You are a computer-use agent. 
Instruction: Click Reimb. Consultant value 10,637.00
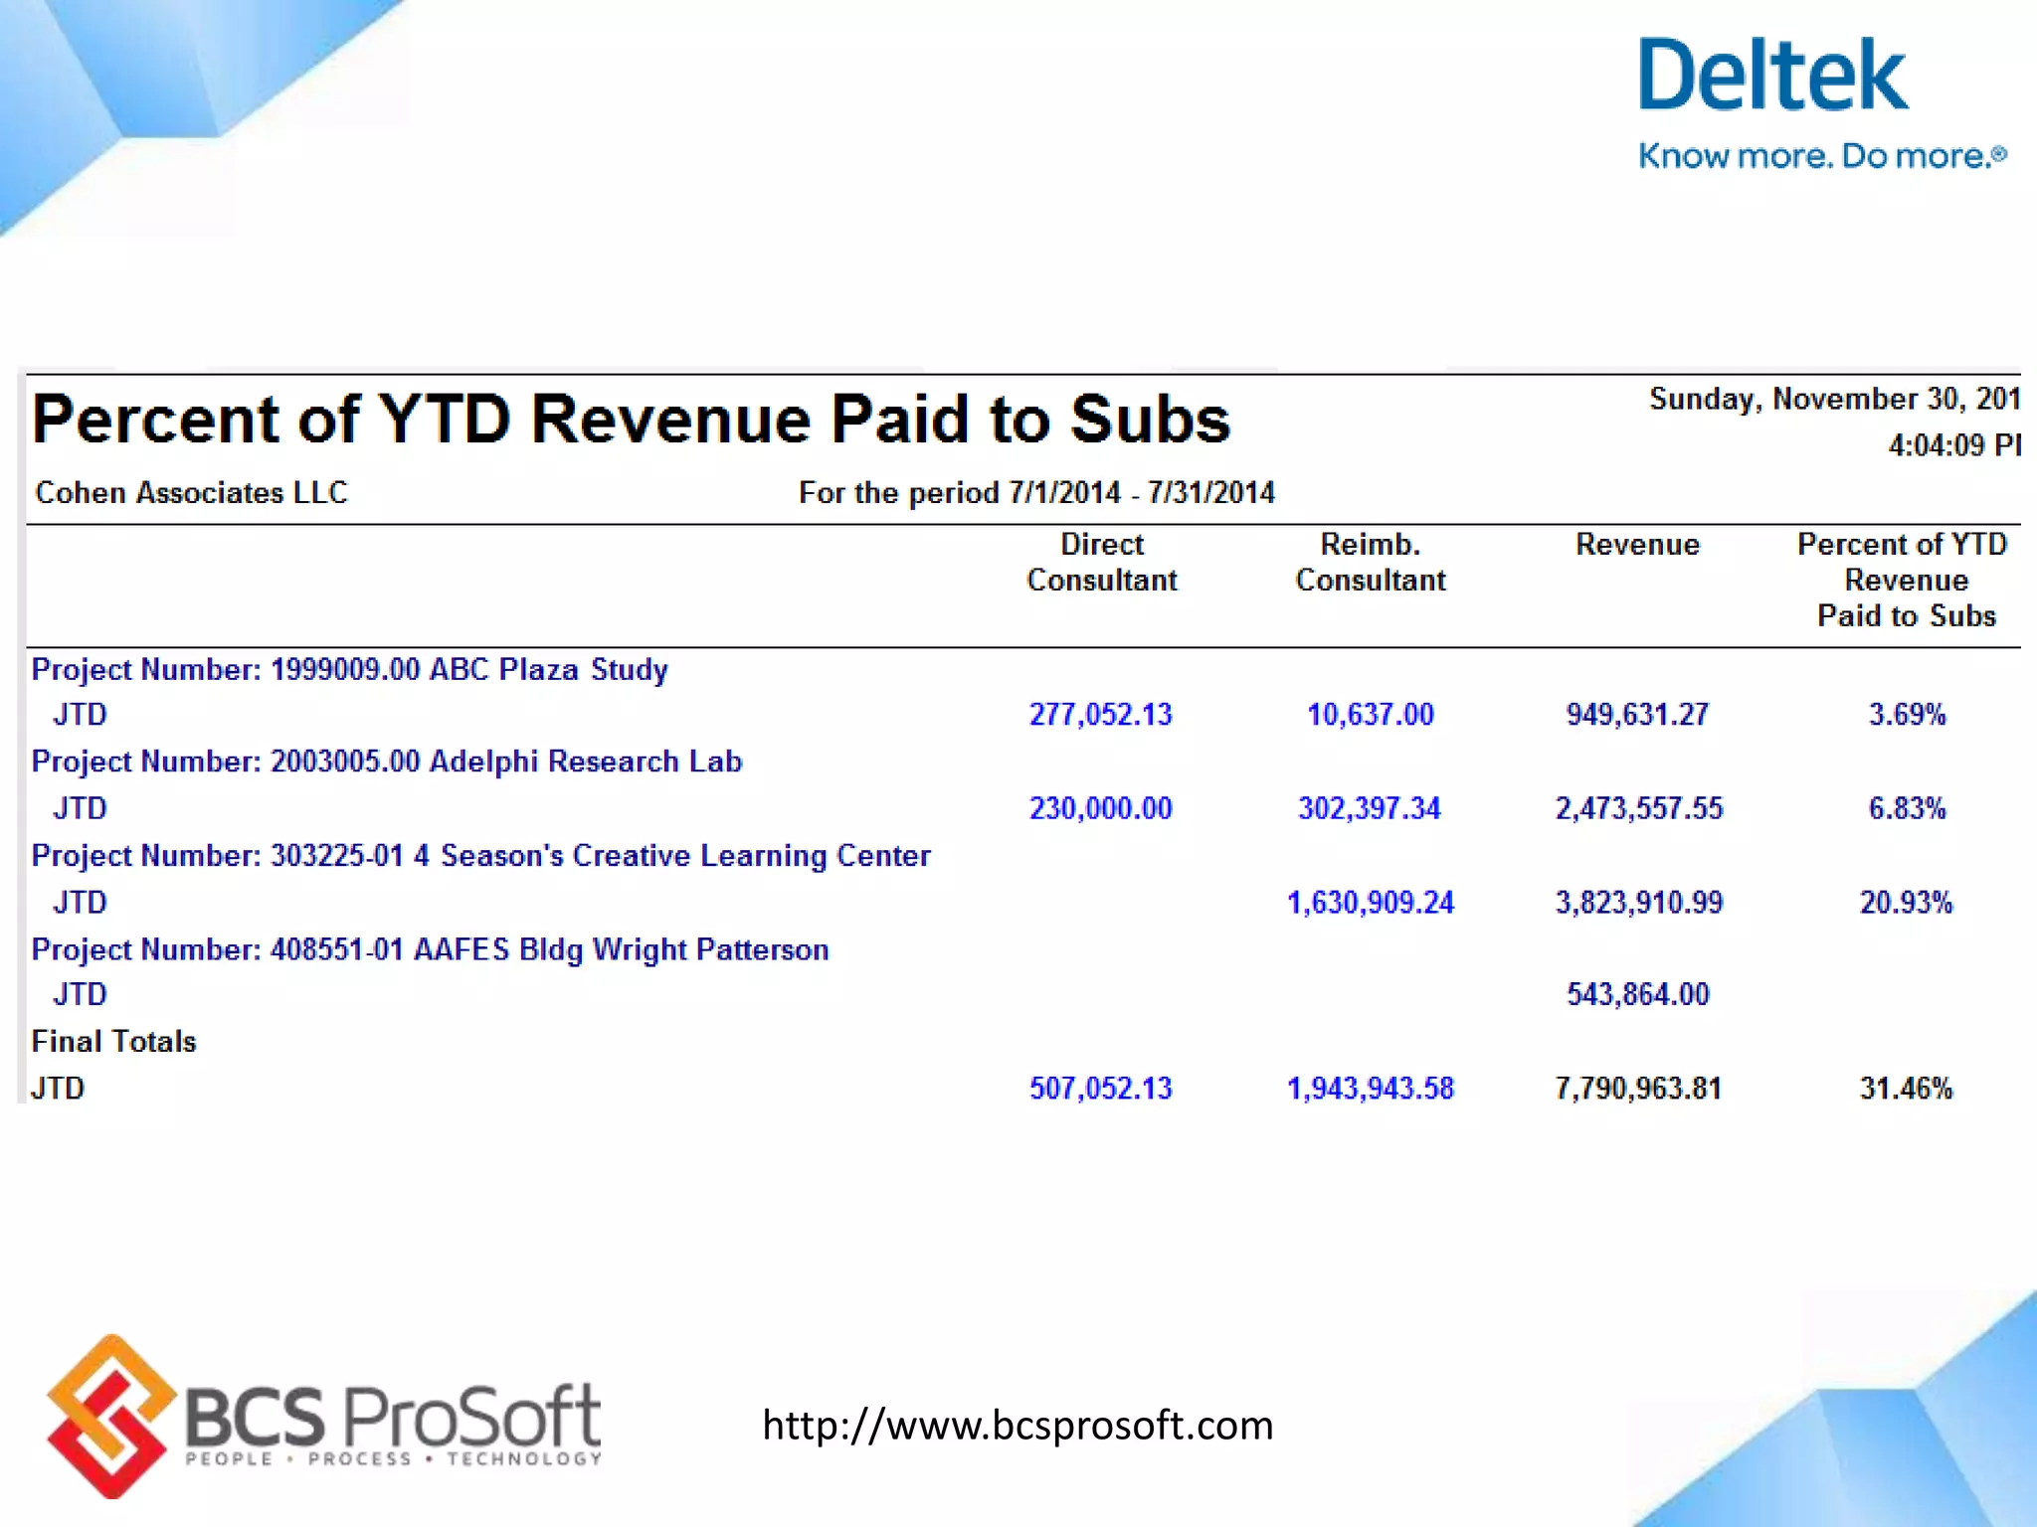1370,715
